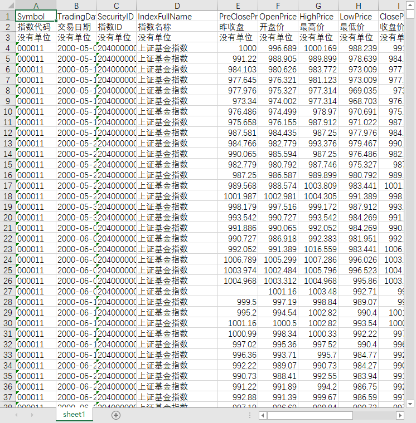Select the 指数名称 cell

click(177, 27)
